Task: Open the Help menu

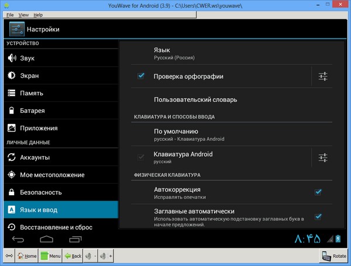Action: tap(38, 14)
